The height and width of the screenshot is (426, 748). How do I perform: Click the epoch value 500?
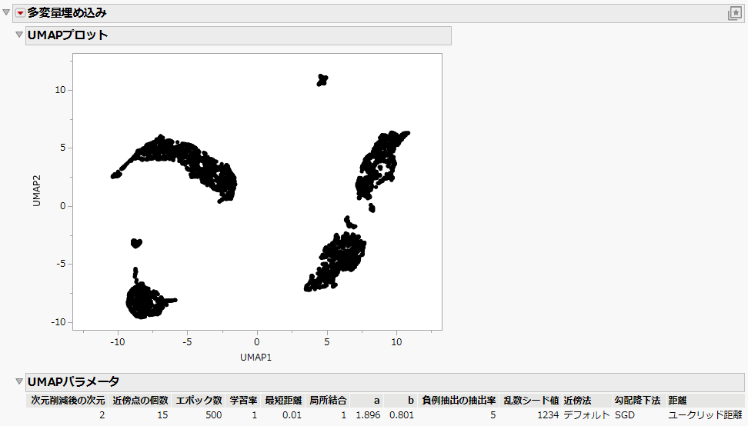tap(214, 415)
